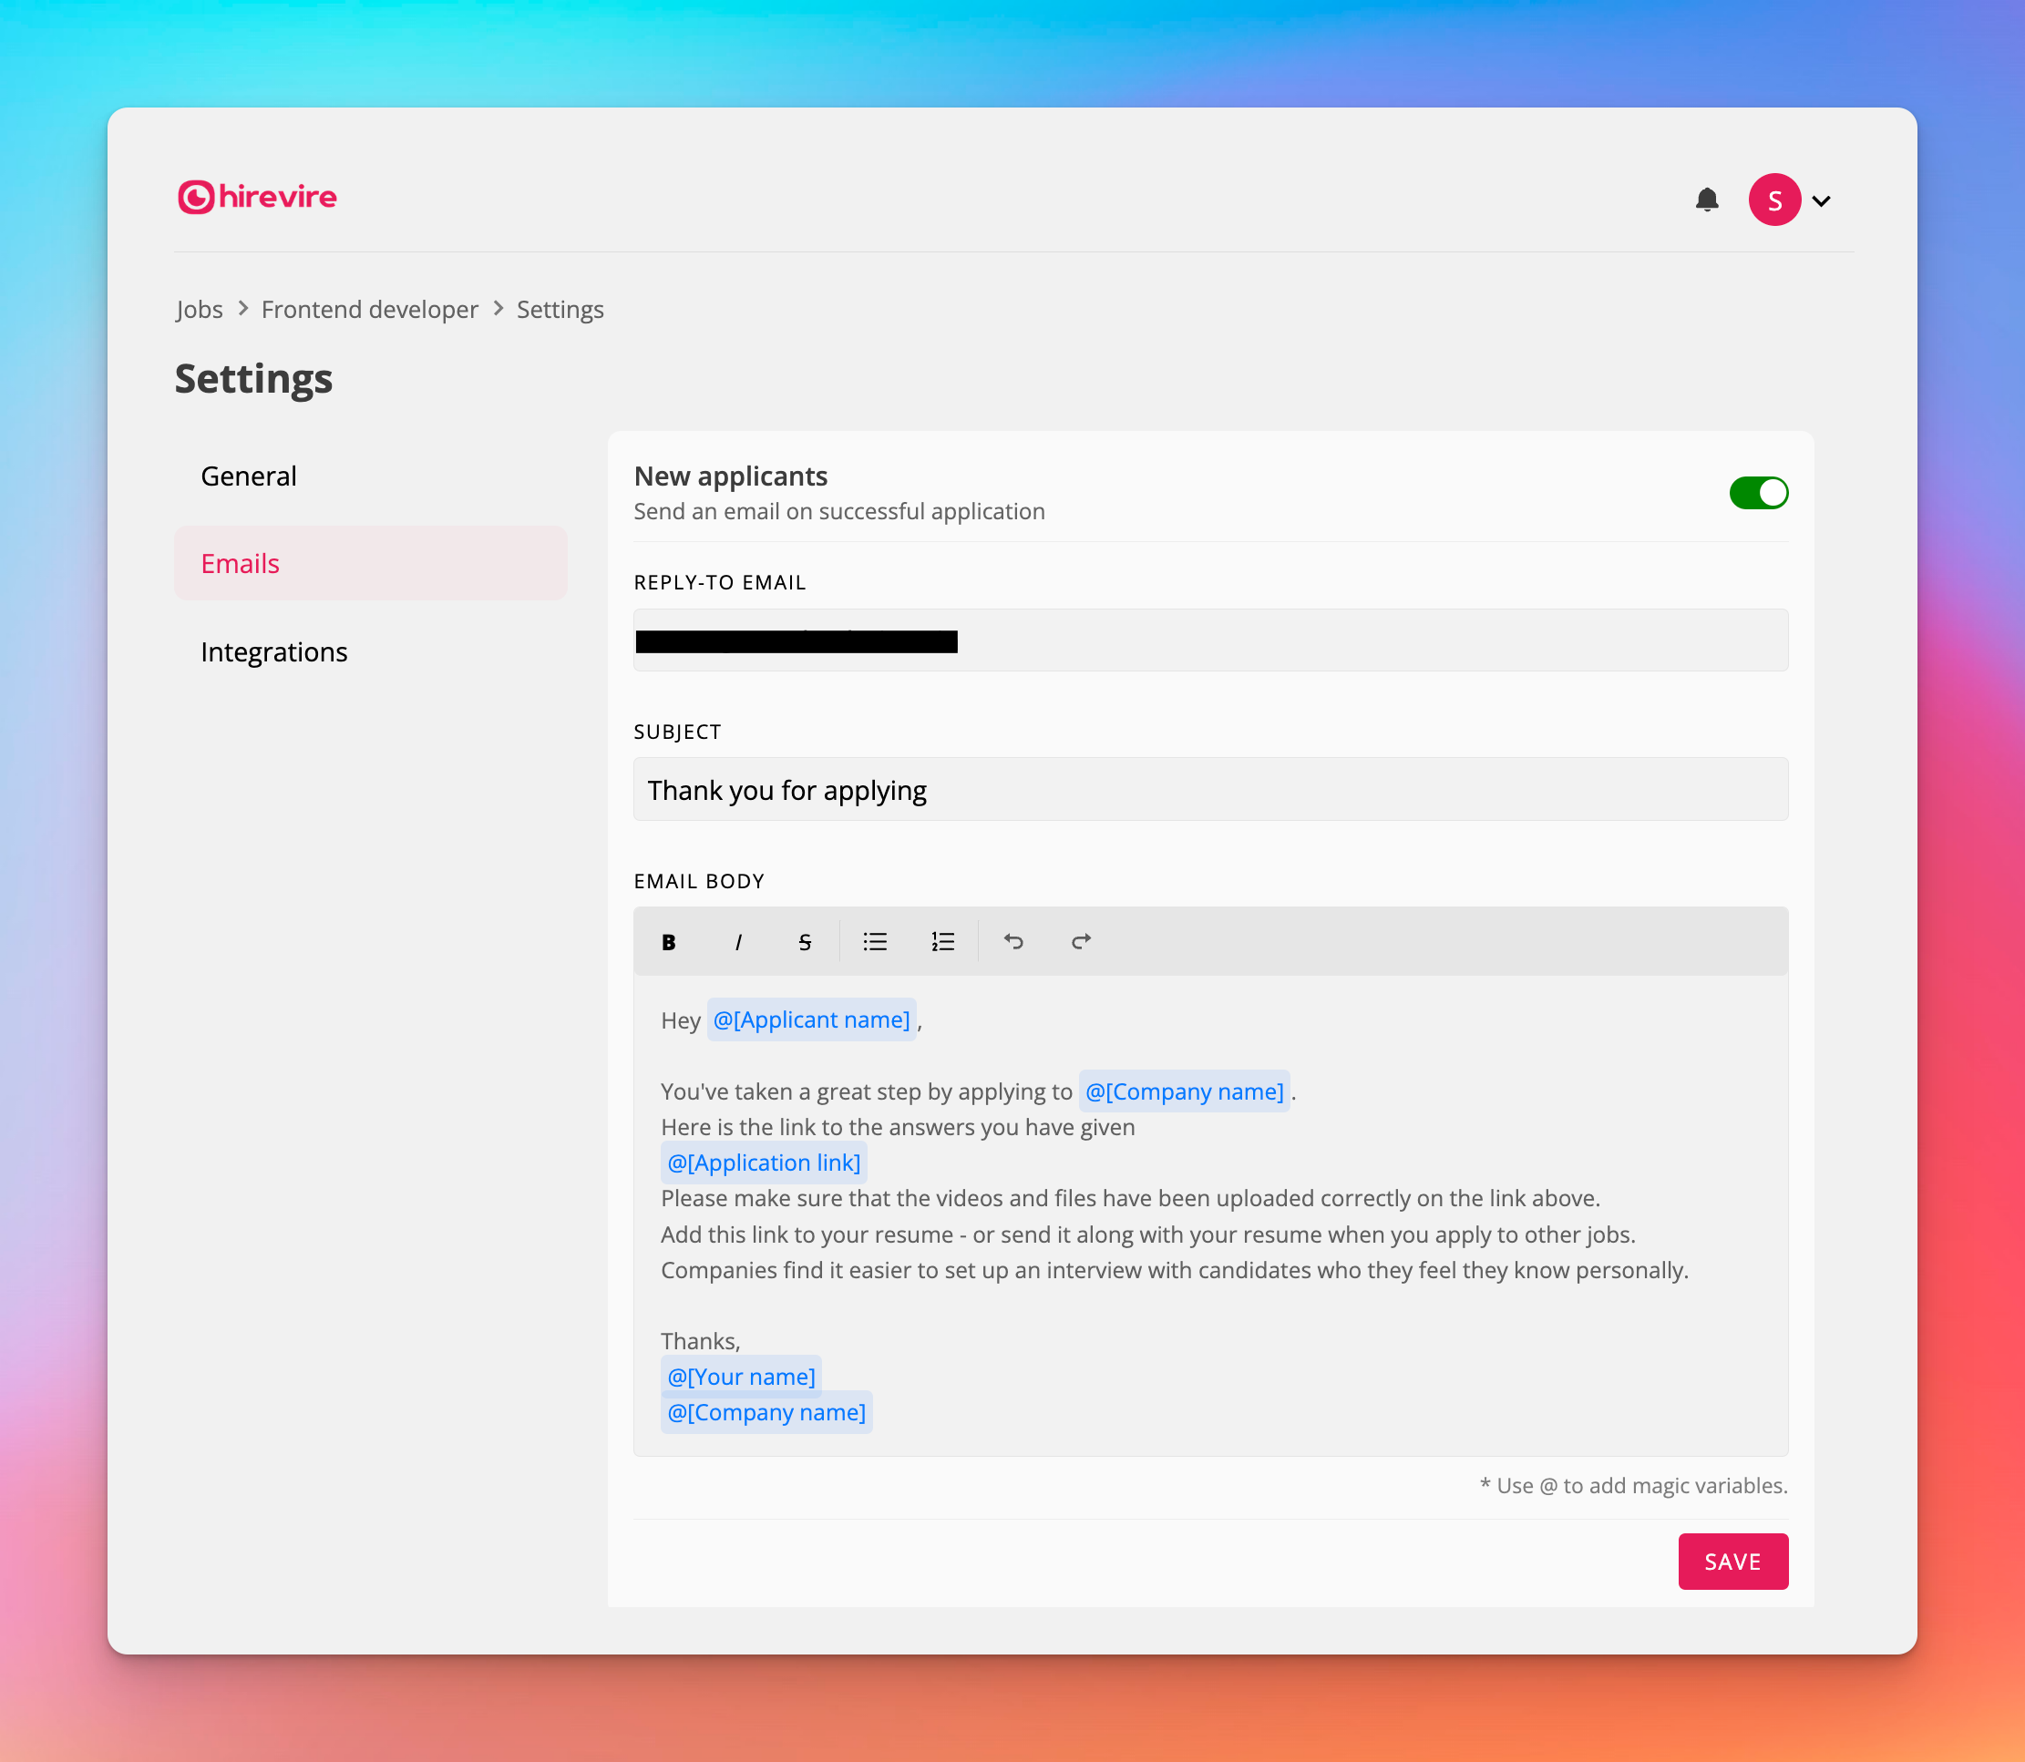Switch to the Integrations tab
Viewport: 2025px width, 1762px height.
click(274, 652)
